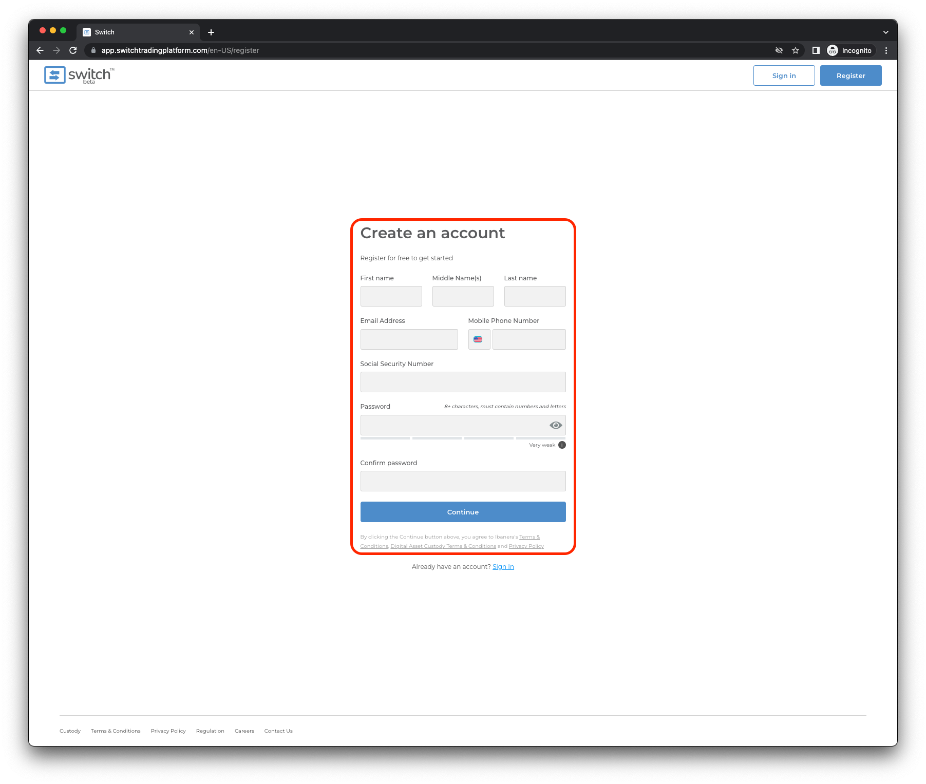Click 'Register for free to get started' text
Screen dimensions: 926x784
pyautogui.click(x=406, y=258)
